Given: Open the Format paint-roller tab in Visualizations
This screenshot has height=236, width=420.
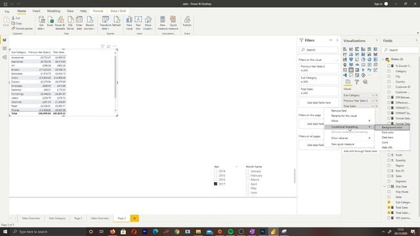Looking at the screenshot, I should [x=356, y=82].
